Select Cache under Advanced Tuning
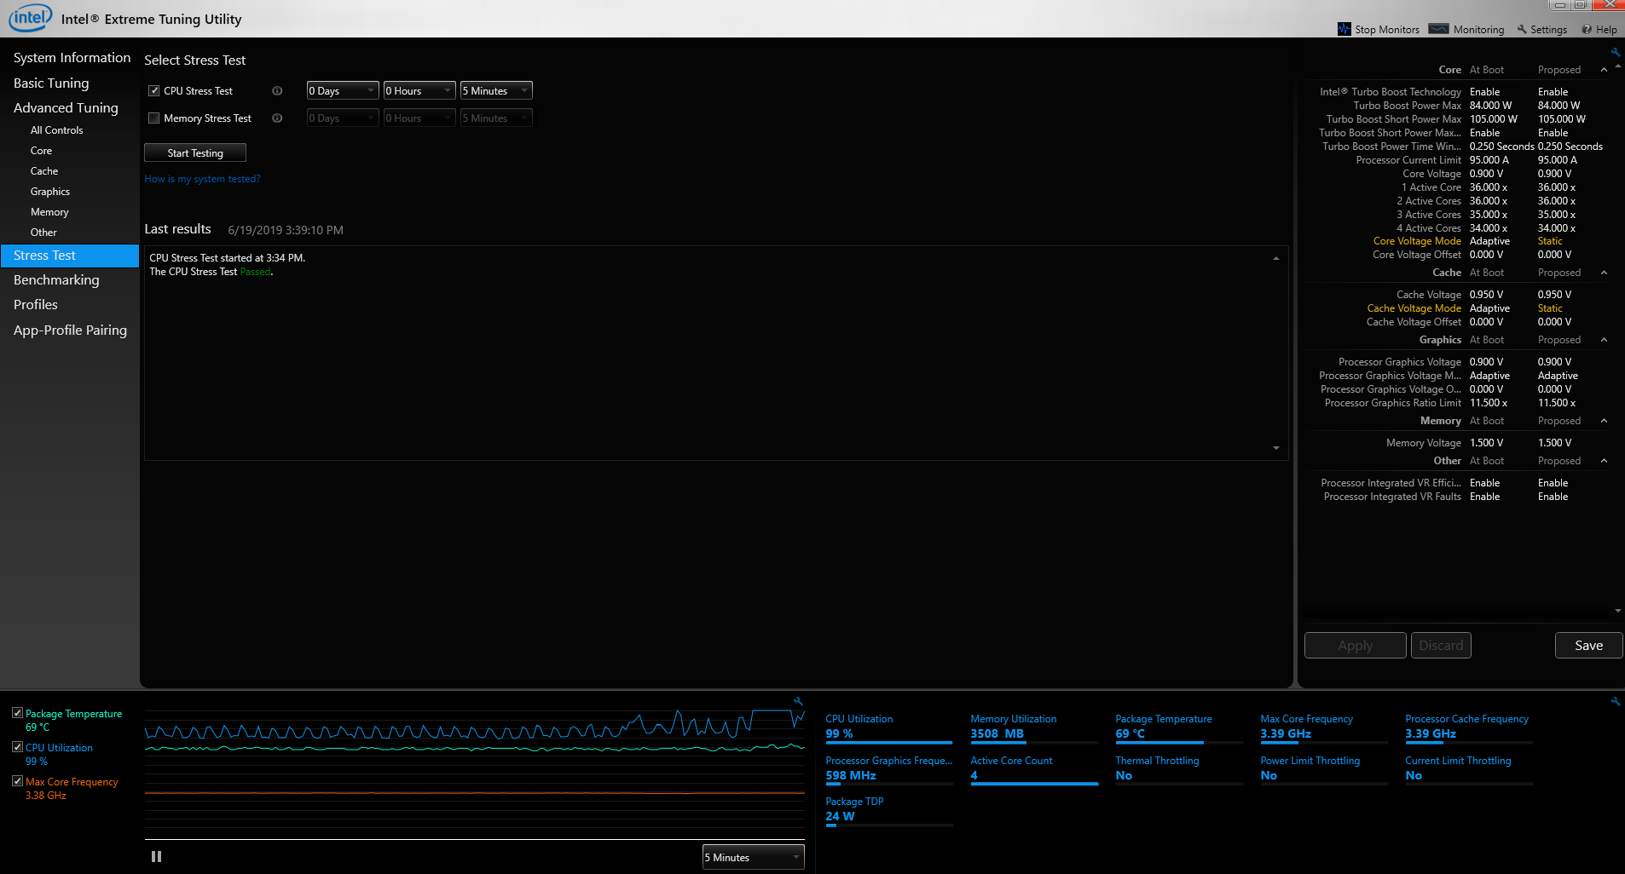The image size is (1625, 874). (x=44, y=171)
